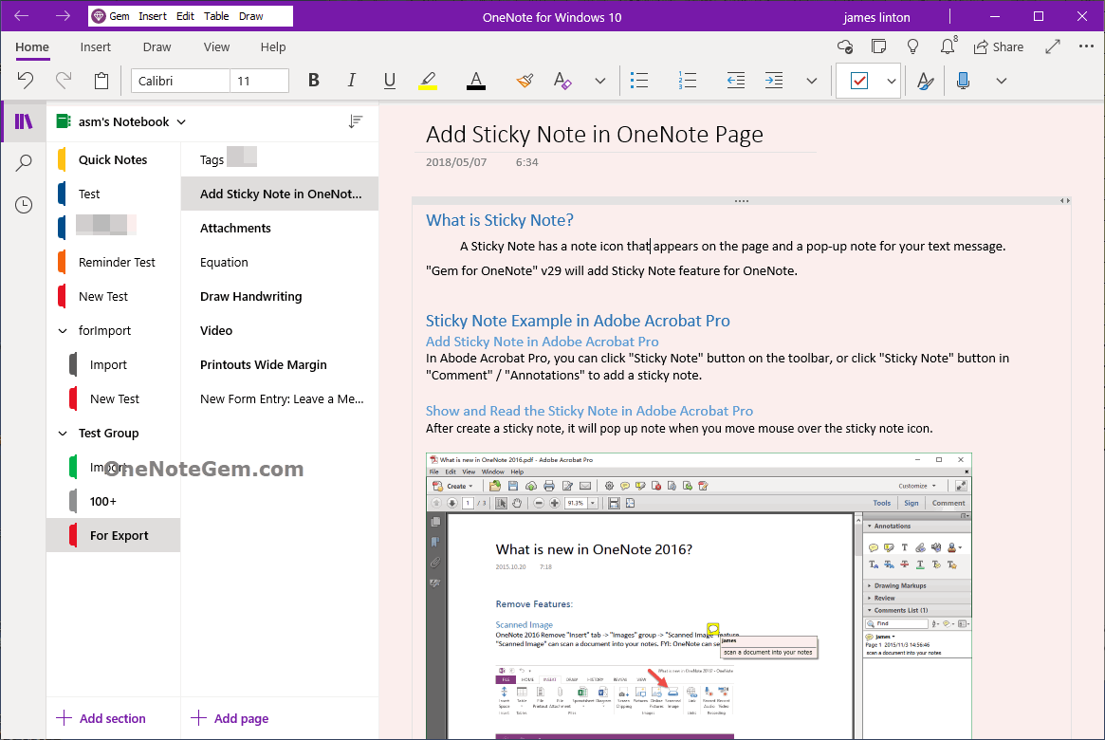This screenshot has height=740, width=1105.
Task: Toggle the notebooks navigation pane icon
Action: [x=24, y=122]
